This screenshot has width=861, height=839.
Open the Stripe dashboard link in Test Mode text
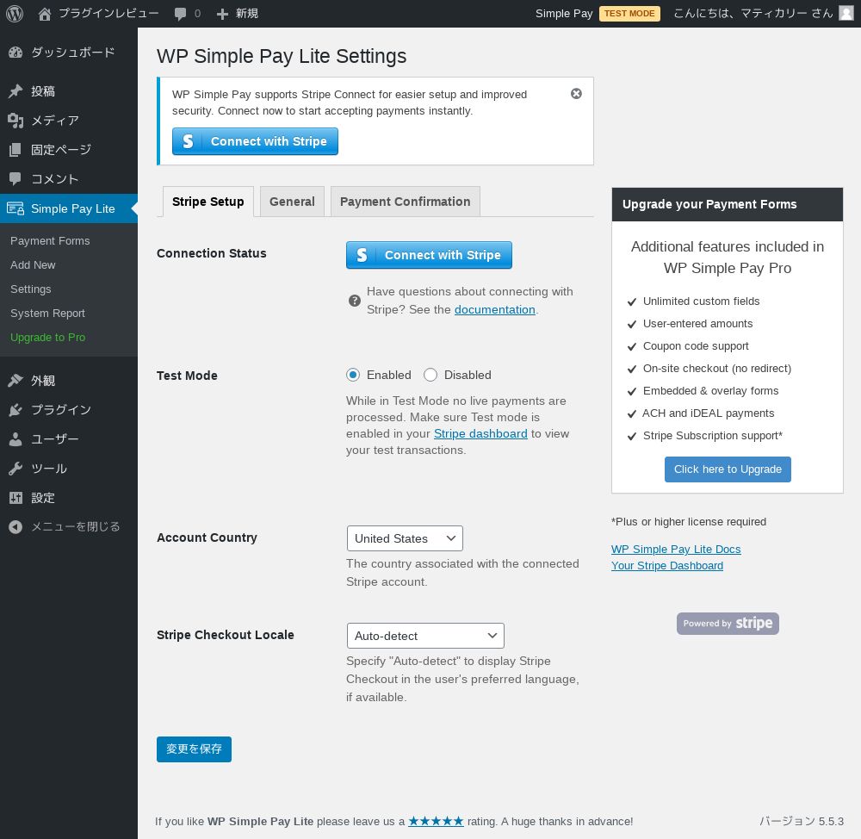(480, 433)
